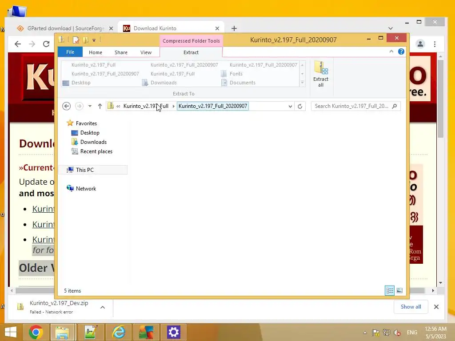Click muted volume tray icon
455x341 pixels.
tap(397, 333)
